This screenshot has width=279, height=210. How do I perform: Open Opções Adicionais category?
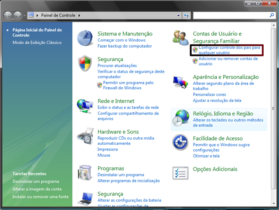[x=215, y=169]
